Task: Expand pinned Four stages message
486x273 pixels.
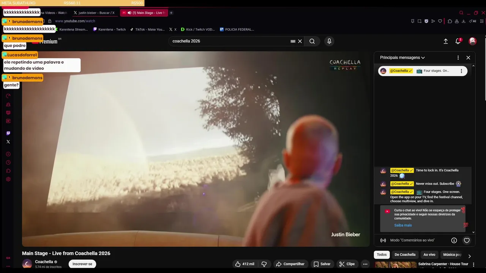Action: pyautogui.click(x=423, y=71)
